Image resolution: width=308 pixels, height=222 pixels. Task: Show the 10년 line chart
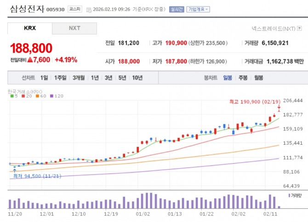[137, 78]
